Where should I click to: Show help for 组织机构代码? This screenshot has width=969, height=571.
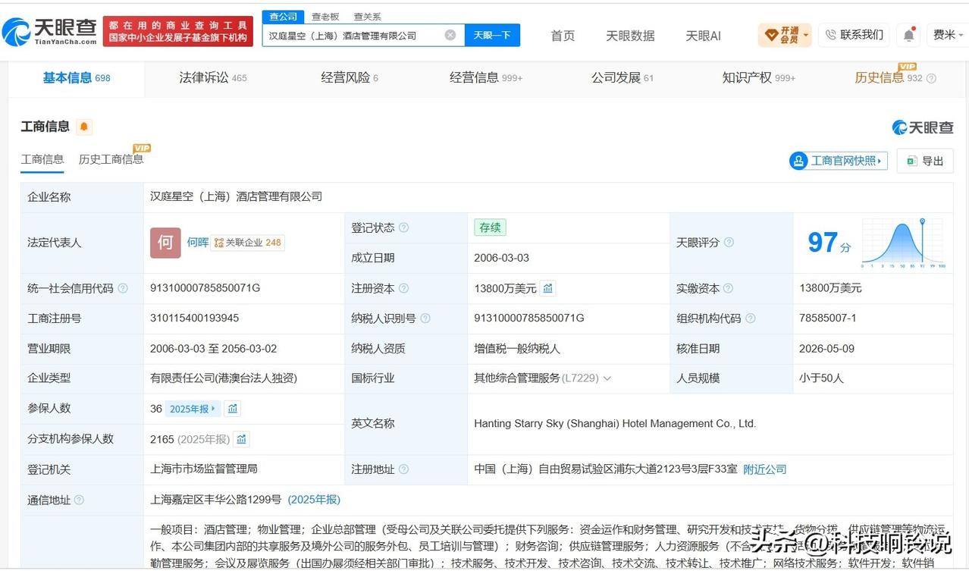[750, 318]
